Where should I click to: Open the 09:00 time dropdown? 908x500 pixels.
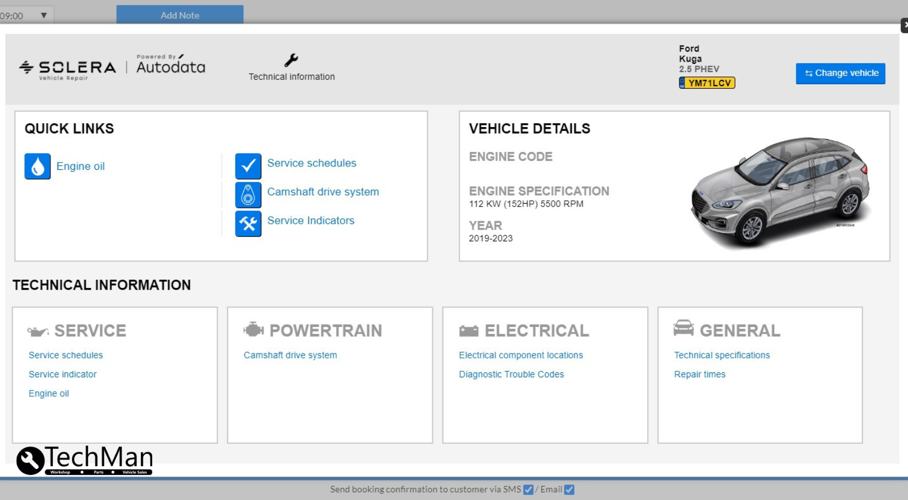[x=26, y=16]
